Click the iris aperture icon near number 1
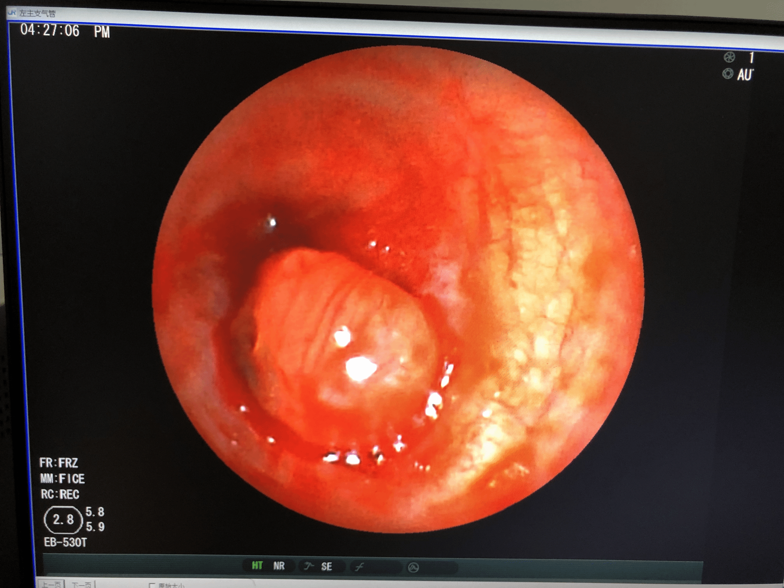This screenshot has width=784, height=588. pyautogui.click(x=729, y=57)
